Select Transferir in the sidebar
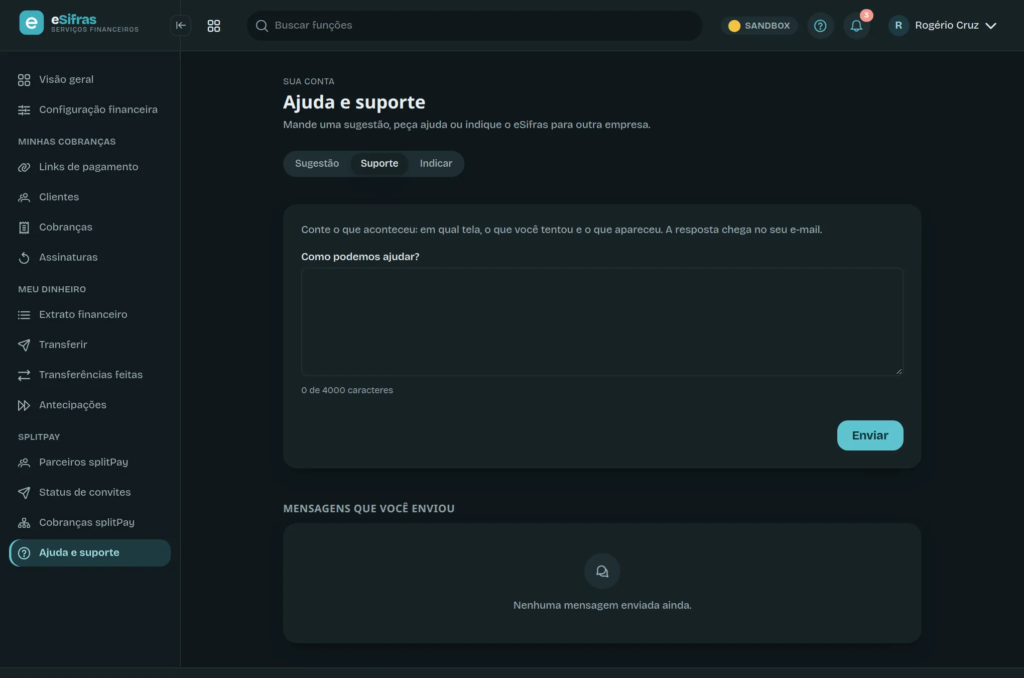Image resolution: width=1024 pixels, height=678 pixels. [x=90, y=345]
